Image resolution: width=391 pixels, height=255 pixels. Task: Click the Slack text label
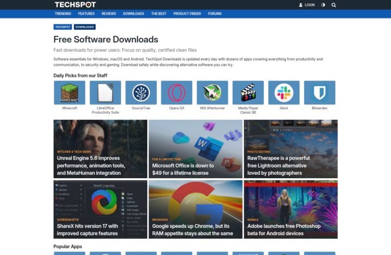(x=284, y=108)
